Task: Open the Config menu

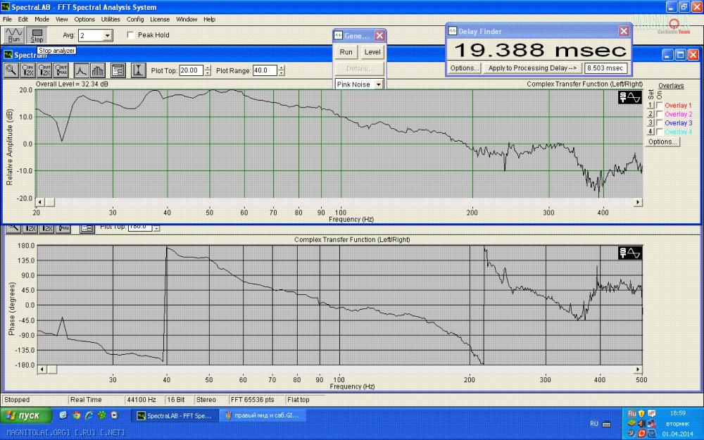Action: (x=135, y=19)
